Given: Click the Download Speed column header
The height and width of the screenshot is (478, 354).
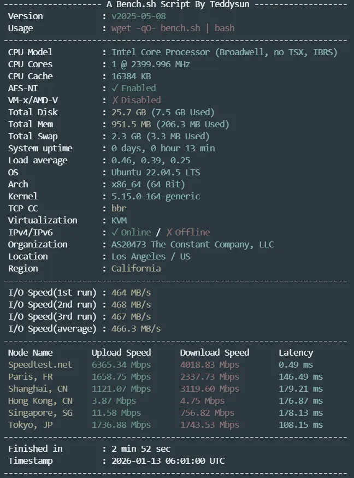Looking at the screenshot, I should [215, 352].
